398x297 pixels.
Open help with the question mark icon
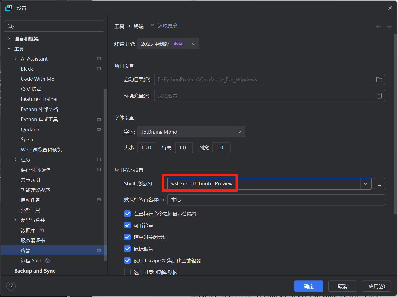pos(11,286)
